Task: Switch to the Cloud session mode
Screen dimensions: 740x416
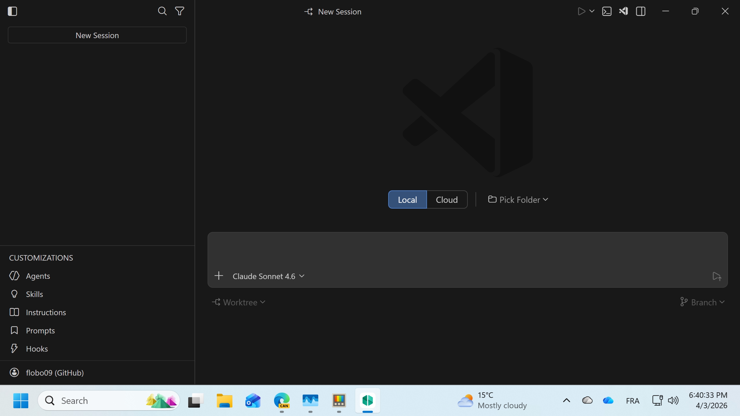Action: [447, 200]
